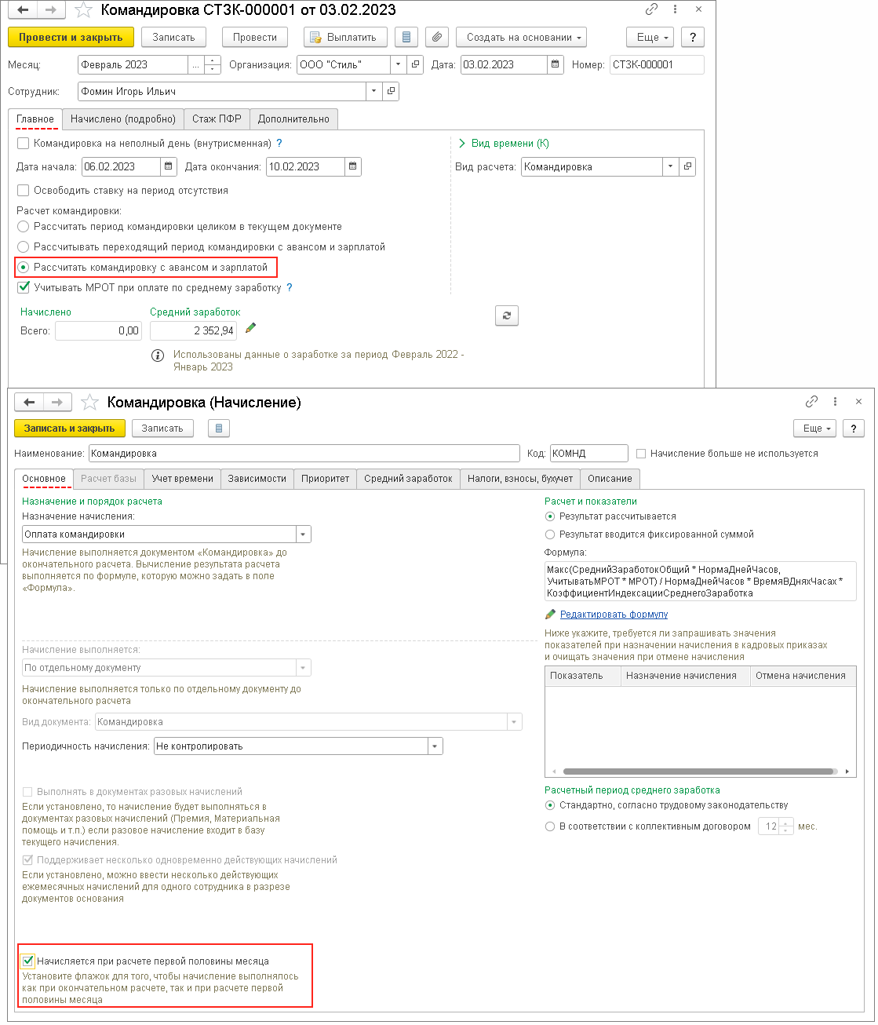The image size is (878, 1025).
Task: Open calendar picker for Дата field
Action: 556,64
